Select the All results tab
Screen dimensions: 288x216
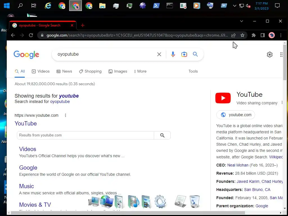click(x=20, y=71)
